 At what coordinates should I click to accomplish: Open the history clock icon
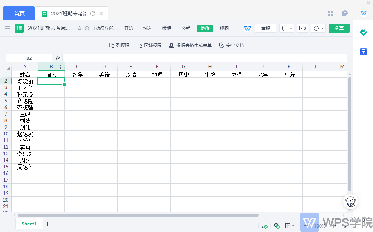(x=316, y=29)
